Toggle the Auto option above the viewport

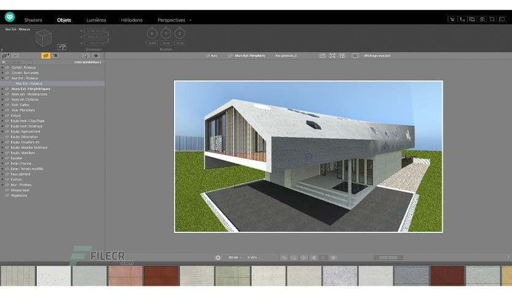click(210, 56)
